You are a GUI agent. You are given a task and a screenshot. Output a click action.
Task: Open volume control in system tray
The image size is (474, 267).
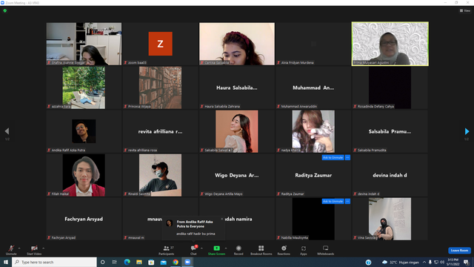442,262
